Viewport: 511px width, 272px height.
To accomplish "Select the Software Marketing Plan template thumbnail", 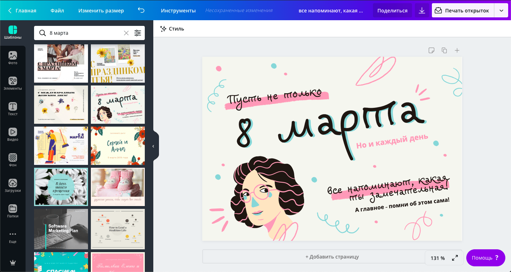I will (x=61, y=229).
